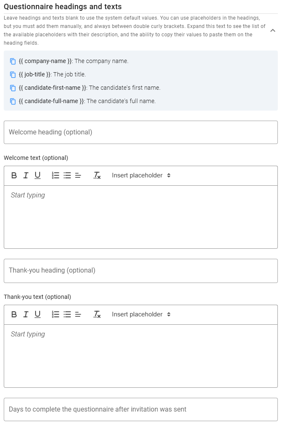
Task: Apply underline in Thank-you text toolbar
Action: (x=38, y=314)
